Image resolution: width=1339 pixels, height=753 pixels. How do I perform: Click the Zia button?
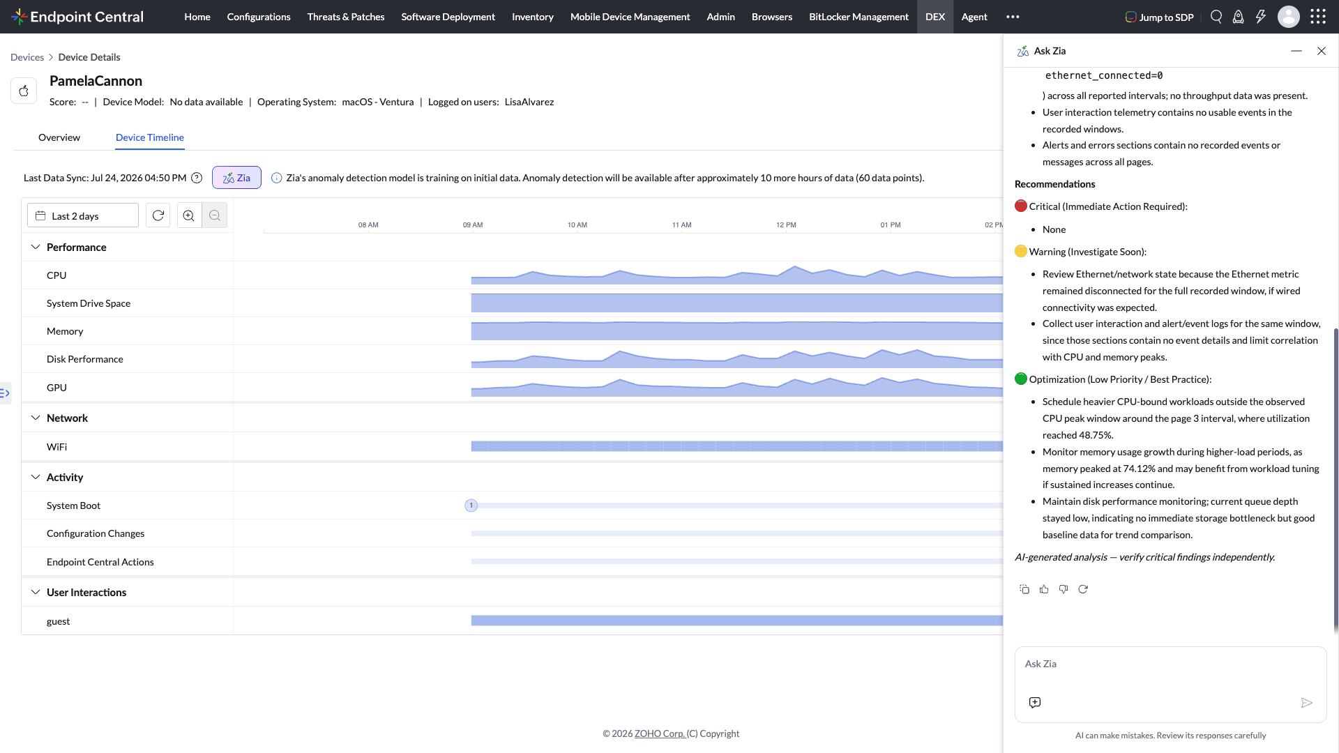pyautogui.click(x=236, y=178)
